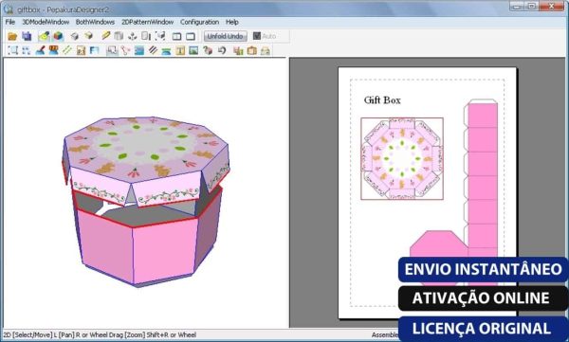Click the green diagonal lines icon
Screen dimensions: 569x342
(67, 50)
